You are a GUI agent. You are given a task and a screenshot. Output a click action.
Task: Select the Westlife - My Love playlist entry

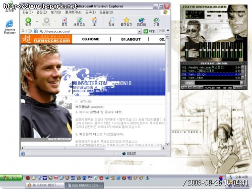click(x=211, y=68)
